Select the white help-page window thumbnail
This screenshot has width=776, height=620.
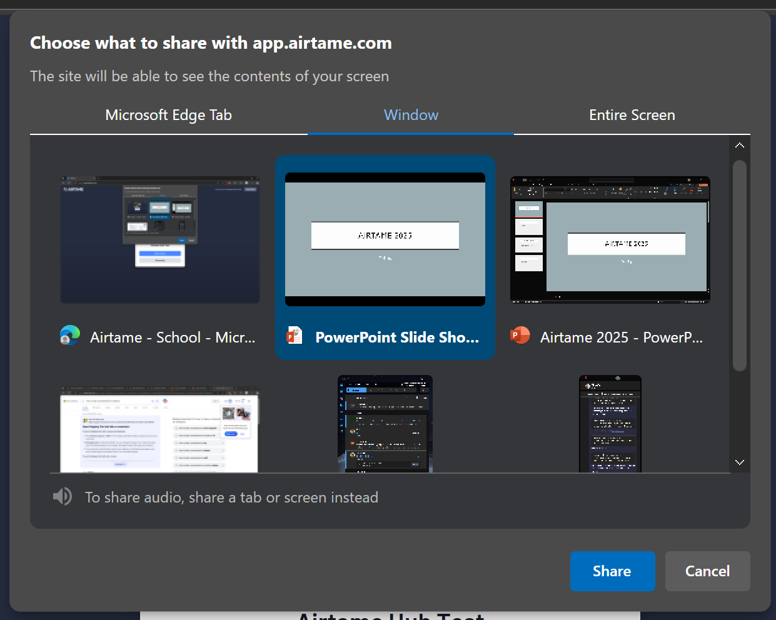coord(159,429)
